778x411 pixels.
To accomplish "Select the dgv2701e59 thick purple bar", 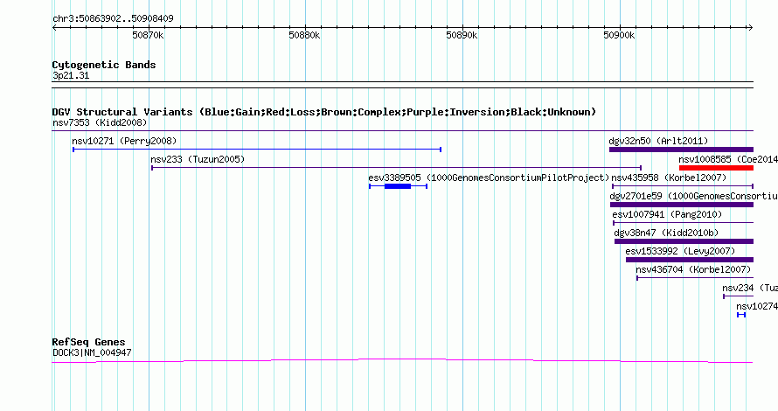I will point(682,205).
